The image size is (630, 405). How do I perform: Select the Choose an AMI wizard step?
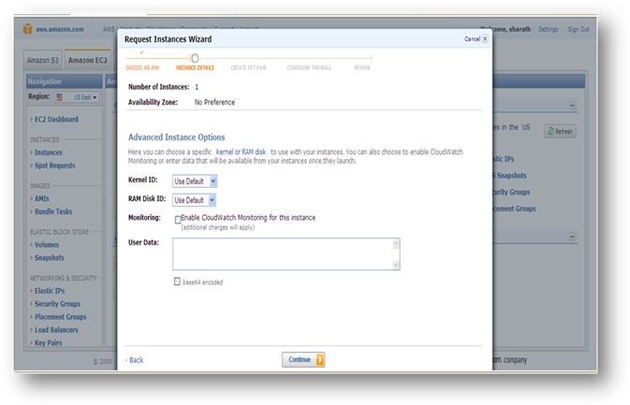click(142, 68)
